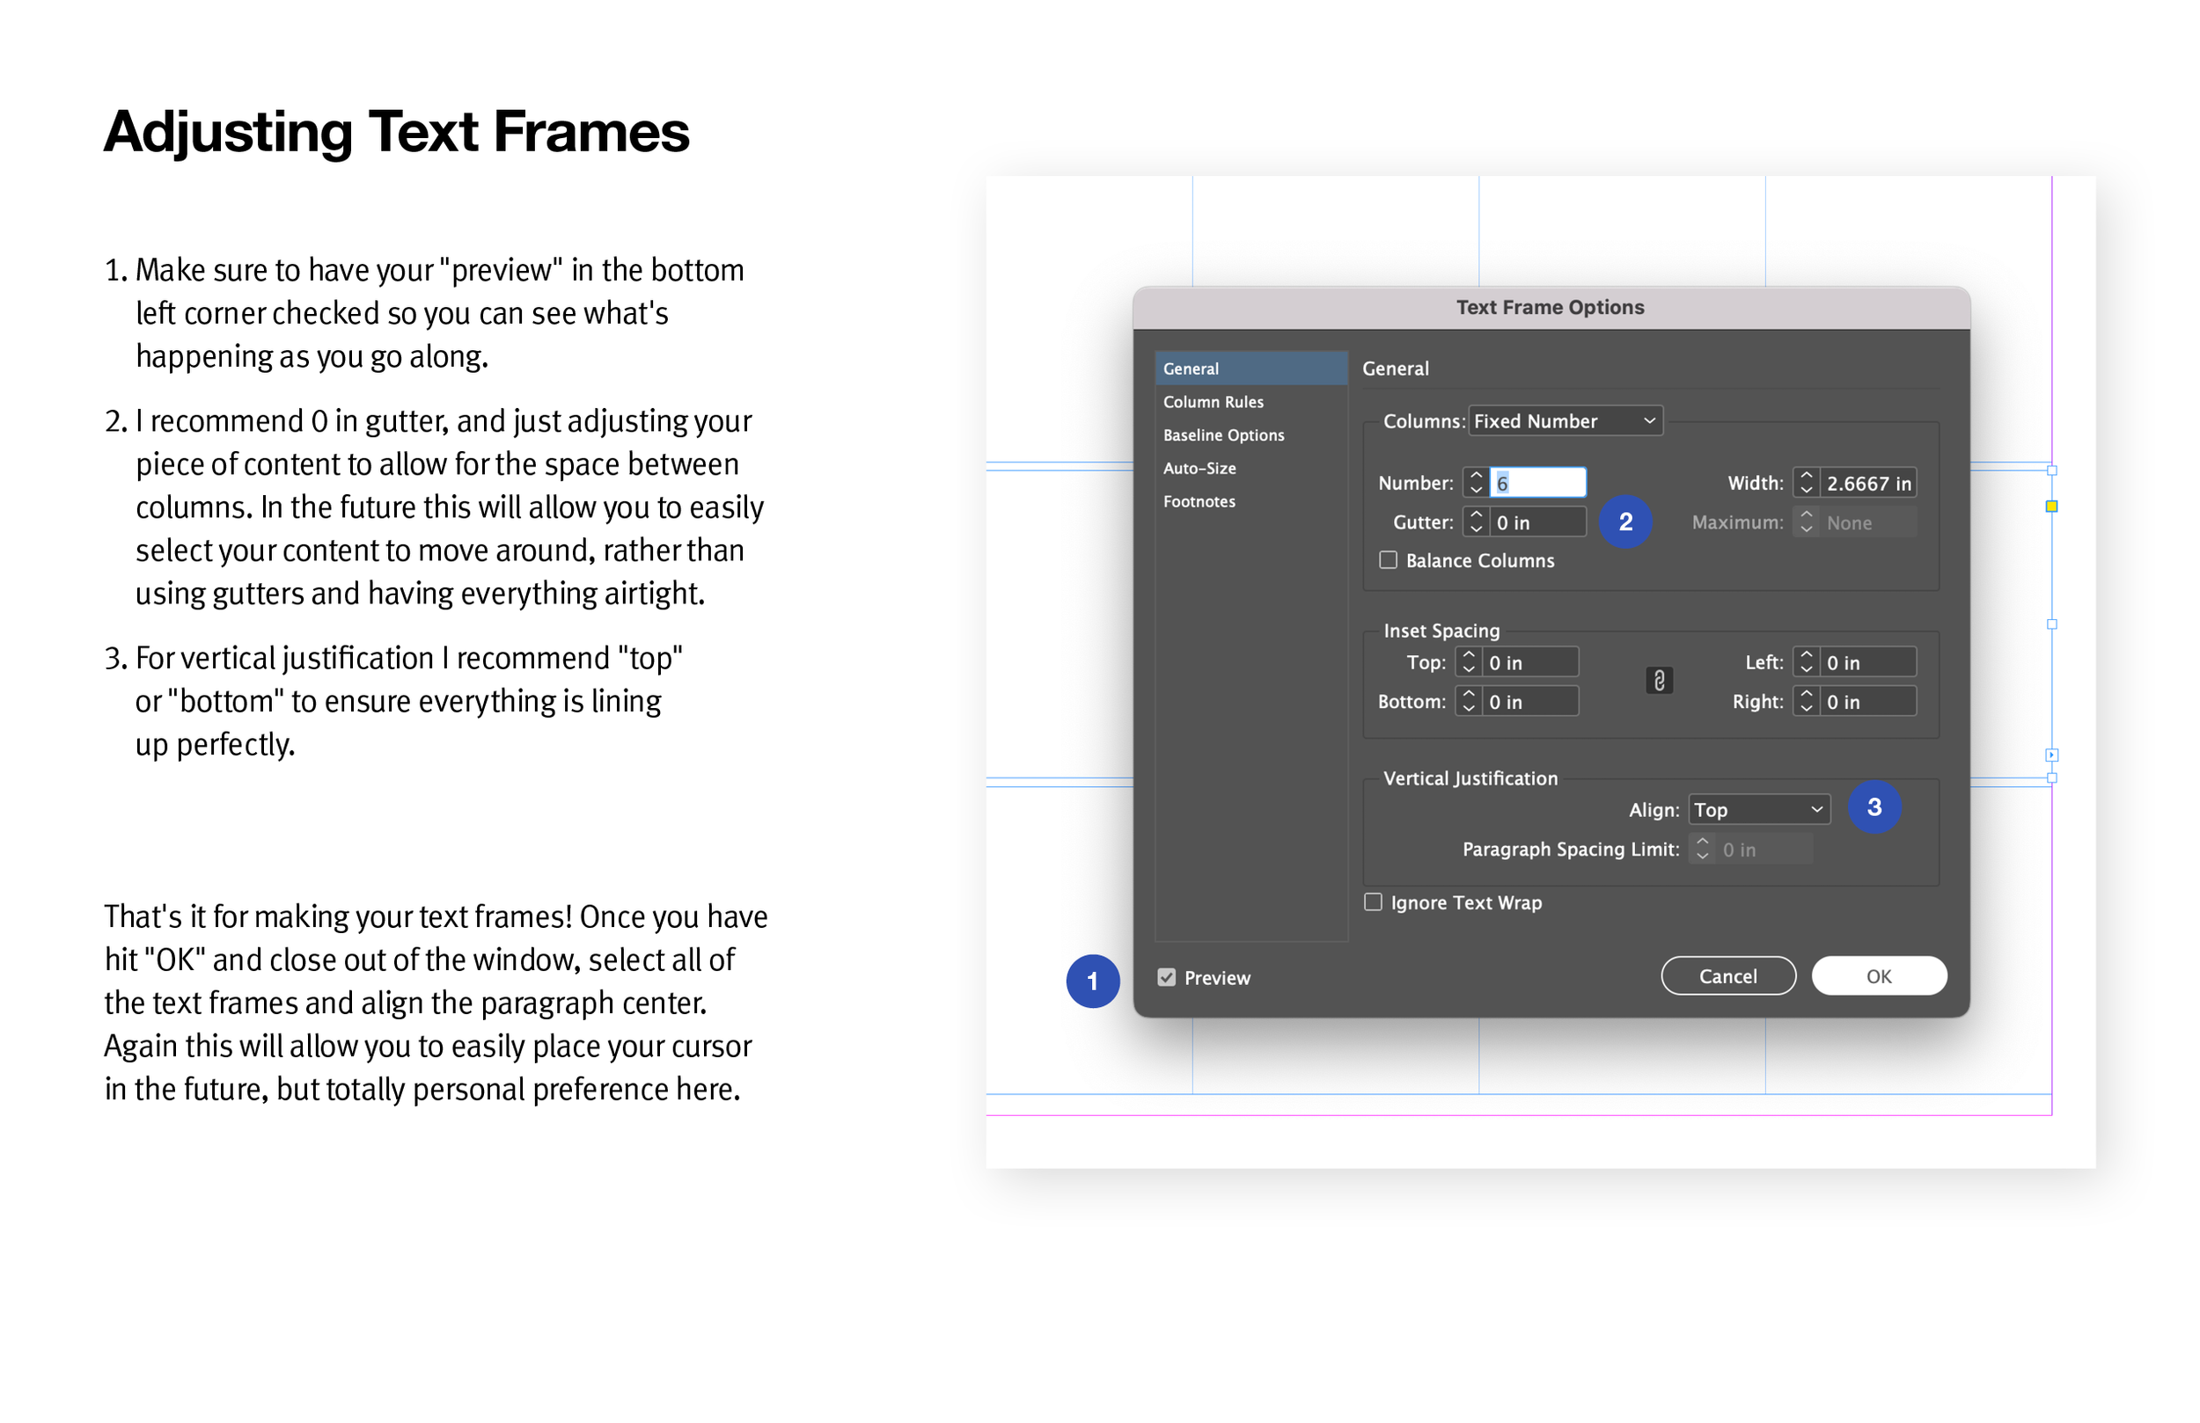Viewport: 2200px width, 1423px height.
Task: Enable Ignore Text Wrap
Action: point(1373,901)
